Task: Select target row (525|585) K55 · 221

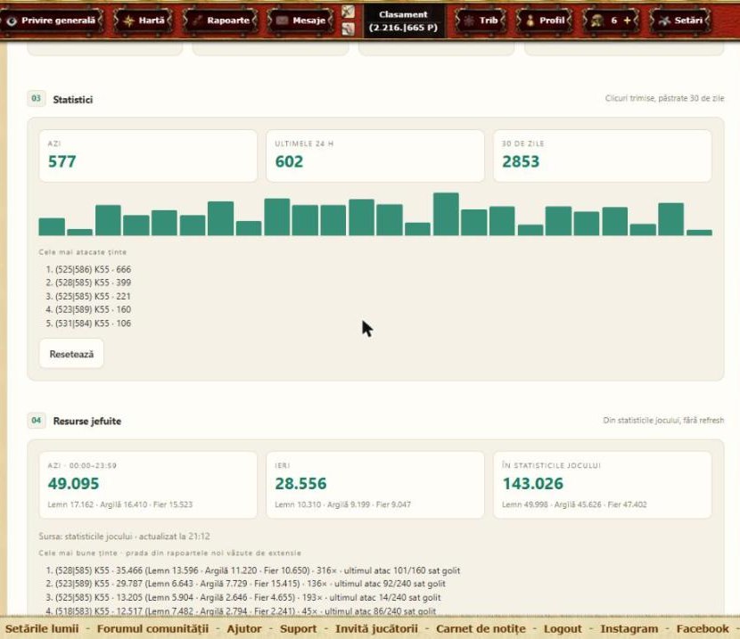Action: pyautogui.click(x=89, y=296)
